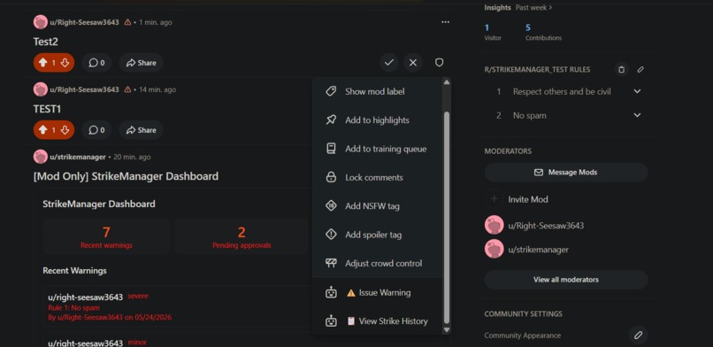Screen dimensions: 713x347
Task: Upvote the Test2 post
Action: click(43, 63)
